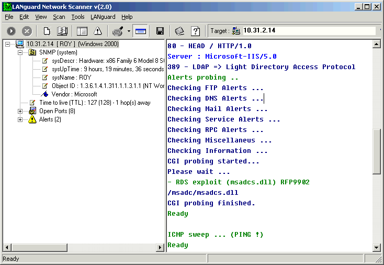Click '/msadc/msadcs.dll' log line
Screen dimensions: 384x265
pyautogui.click(x=203, y=193)
